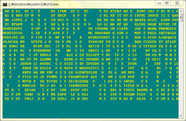Click the text 'JJPHZ'

pos(17,20)
